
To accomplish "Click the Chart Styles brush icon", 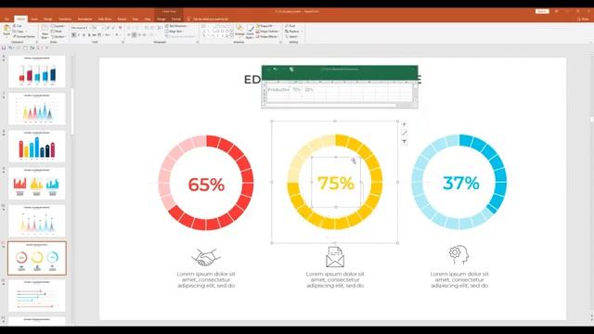I will (405, 134).
